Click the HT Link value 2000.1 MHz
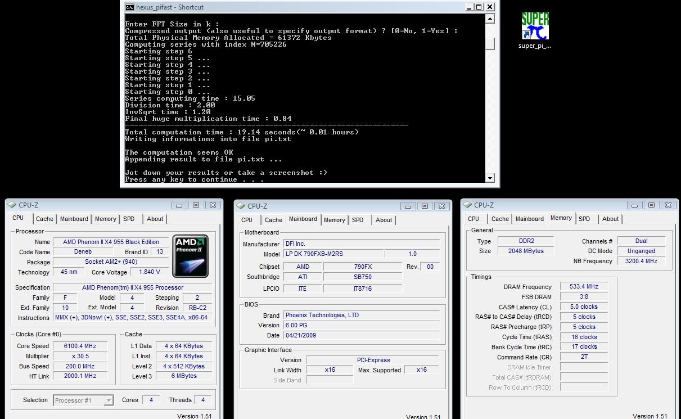The image size is (681, 419). tap(80, 376)
